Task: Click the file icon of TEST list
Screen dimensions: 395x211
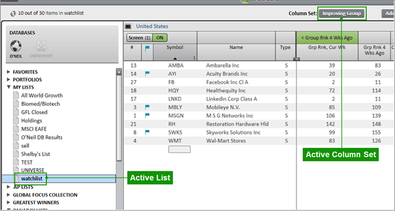Action: pos(16,162)
